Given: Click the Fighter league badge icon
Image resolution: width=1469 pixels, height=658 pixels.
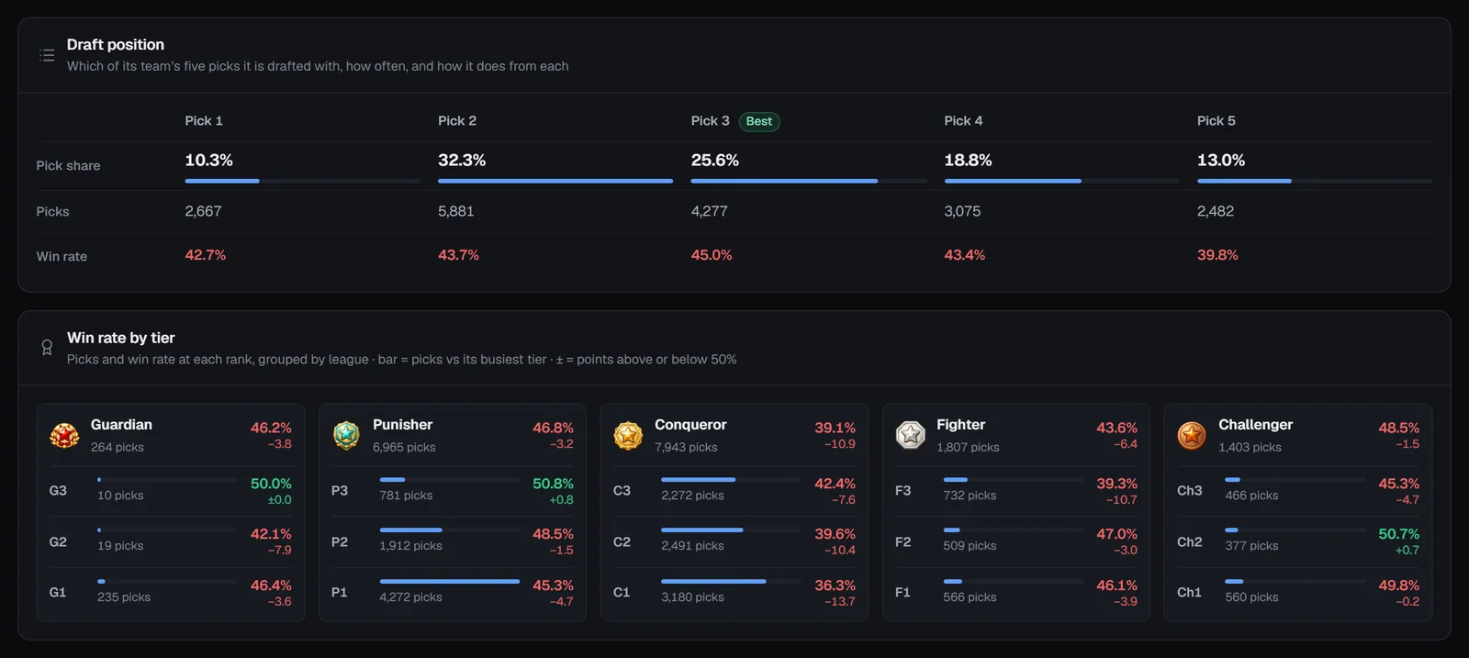Looking at the screenshot, I should pyautogui.click(x=910, y=435).
